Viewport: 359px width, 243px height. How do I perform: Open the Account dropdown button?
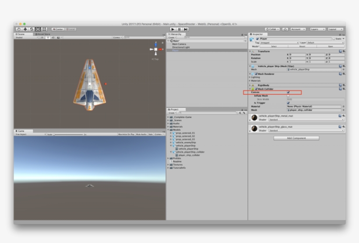pos(299,29)
